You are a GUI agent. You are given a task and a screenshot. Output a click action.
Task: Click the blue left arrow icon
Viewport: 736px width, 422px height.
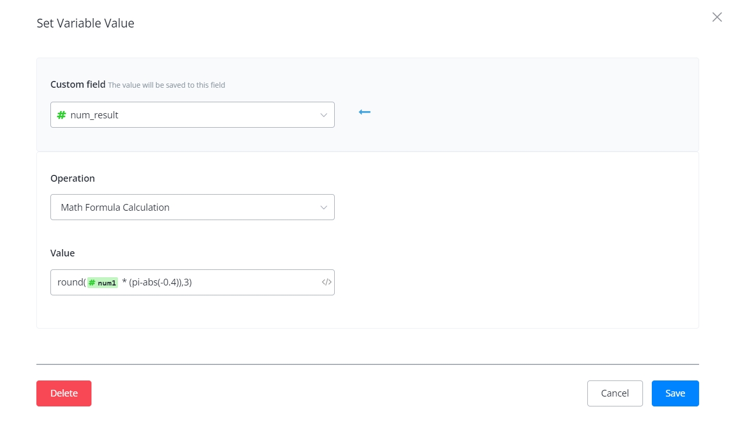[364, 112]
